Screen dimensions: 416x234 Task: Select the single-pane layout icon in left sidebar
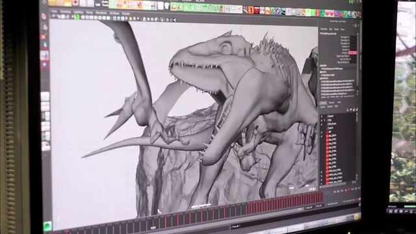pos(45,96)
